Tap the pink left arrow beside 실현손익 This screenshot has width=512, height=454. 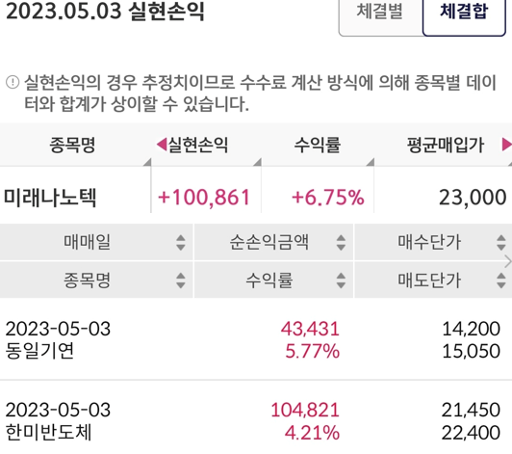click(162, 145)
